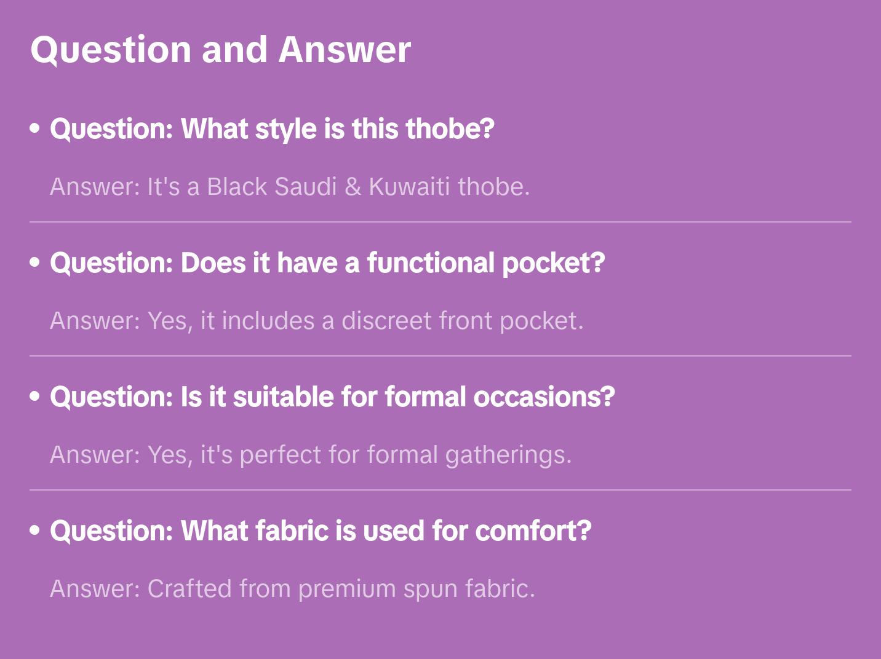Click the "Is it suitable for formal occasions?" question
This screenshot has height=659, width=881.
click(332, 397)
